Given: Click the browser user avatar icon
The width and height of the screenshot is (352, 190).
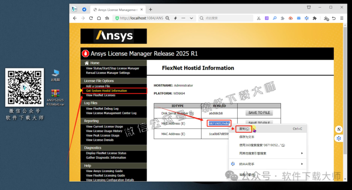Looking at the screenshot, I should coord(74,9).
